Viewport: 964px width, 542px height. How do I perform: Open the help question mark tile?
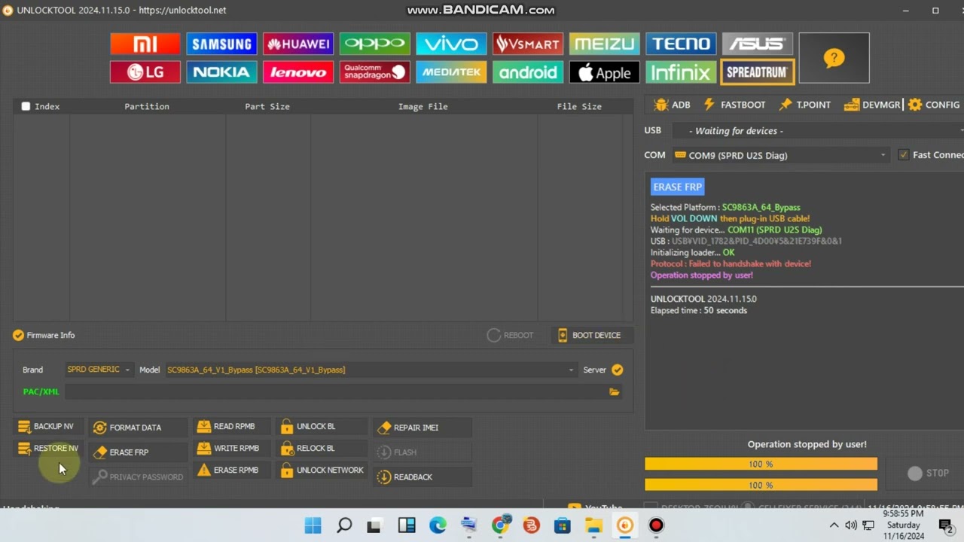[x=834, y=58]
